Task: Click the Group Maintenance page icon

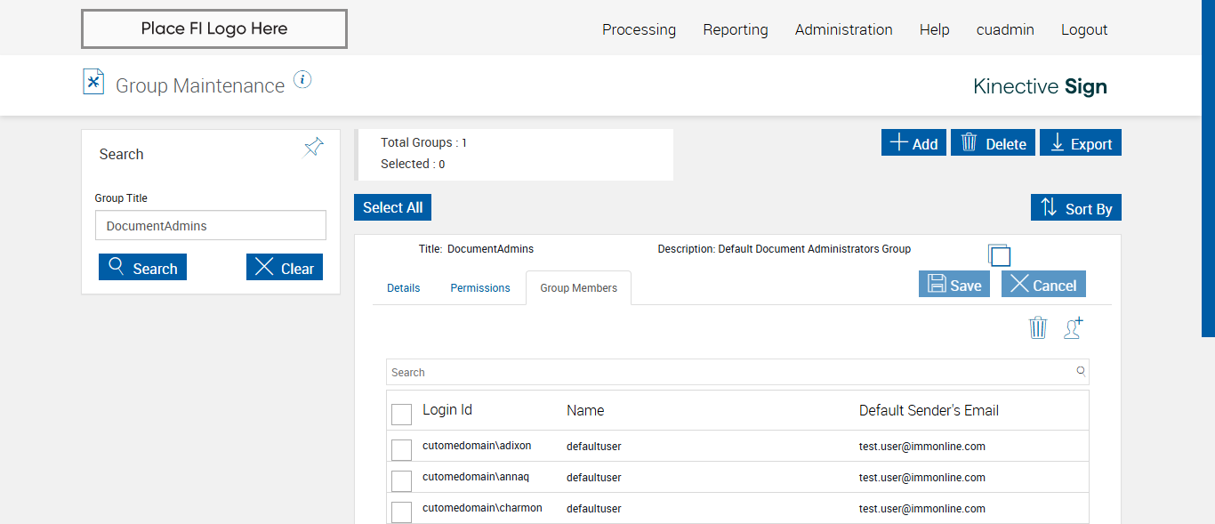Action: (x=93, y=82)
